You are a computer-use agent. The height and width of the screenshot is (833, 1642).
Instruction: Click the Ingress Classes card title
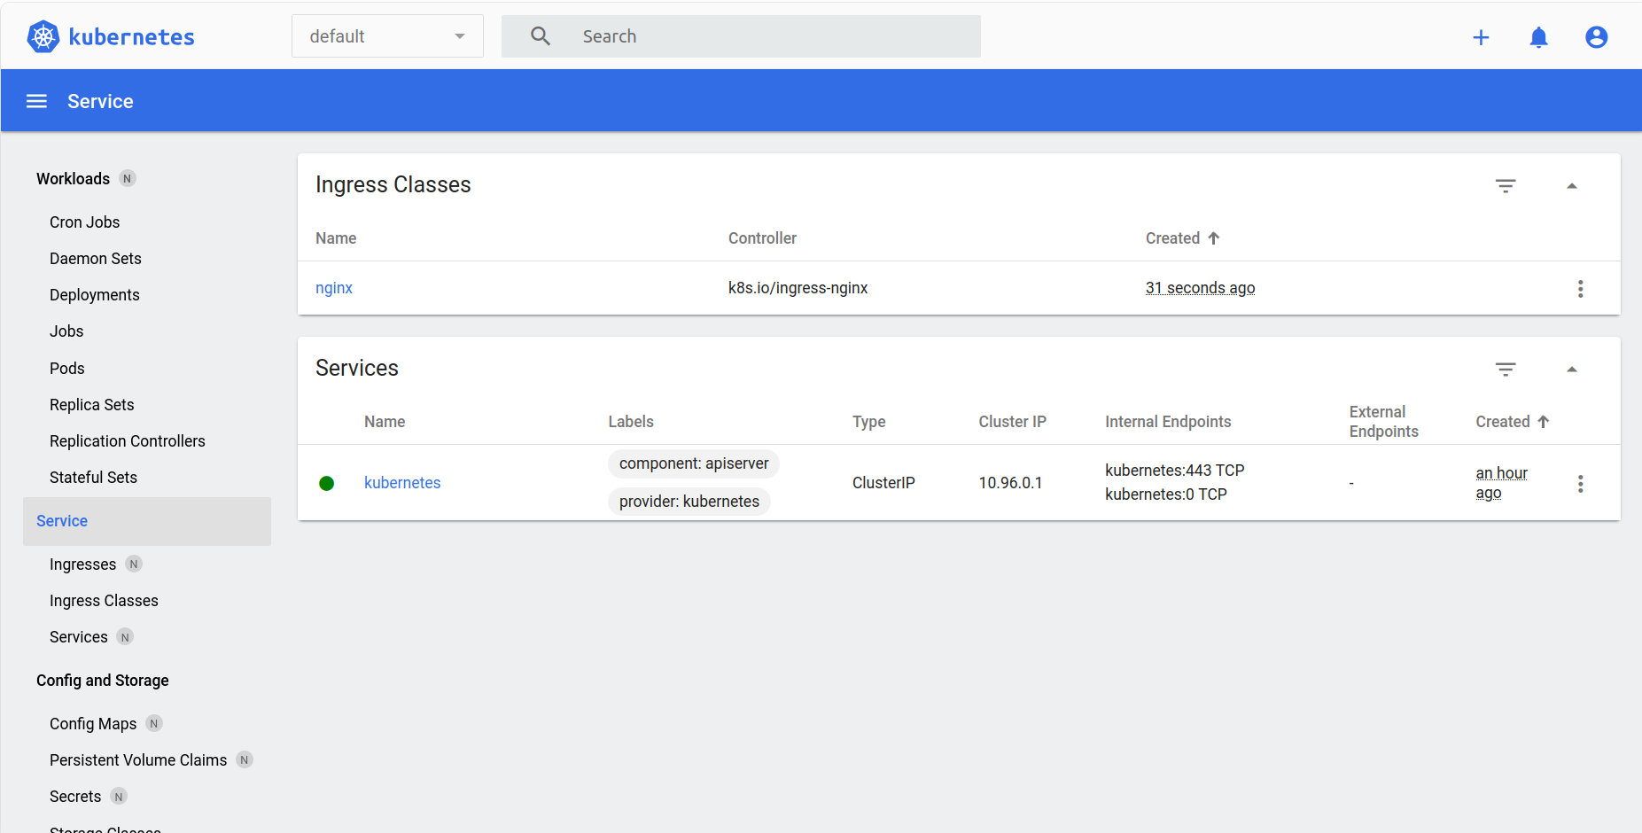pos(393,184)
